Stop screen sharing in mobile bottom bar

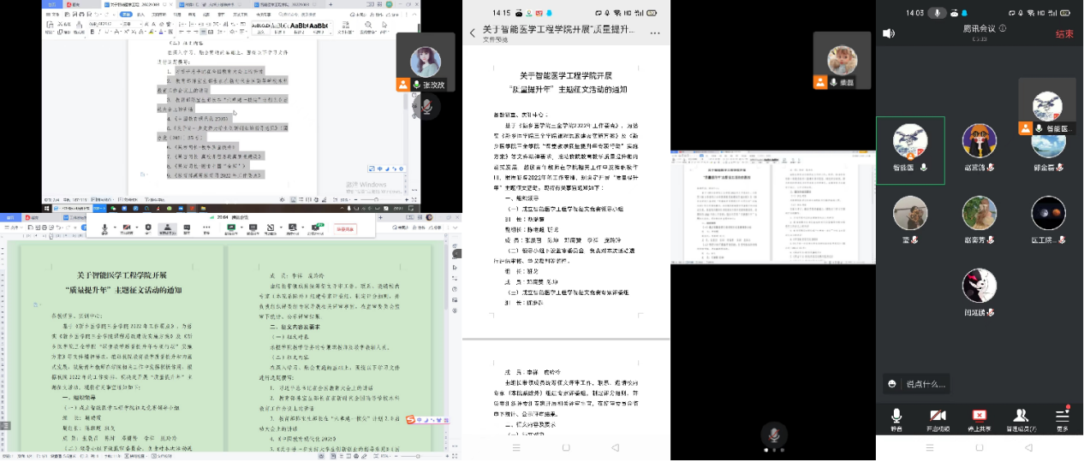(x=978, y=417)
